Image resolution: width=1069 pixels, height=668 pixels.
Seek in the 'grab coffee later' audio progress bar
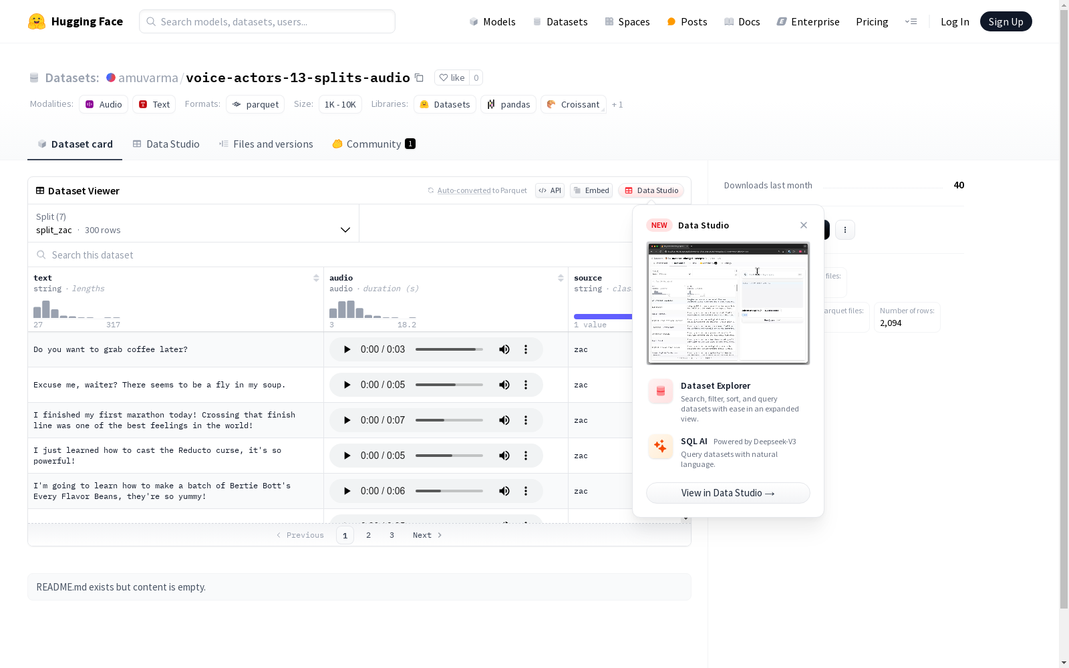tap(449, 349)
